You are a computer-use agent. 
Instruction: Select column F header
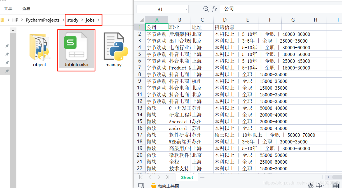(270, 20)
